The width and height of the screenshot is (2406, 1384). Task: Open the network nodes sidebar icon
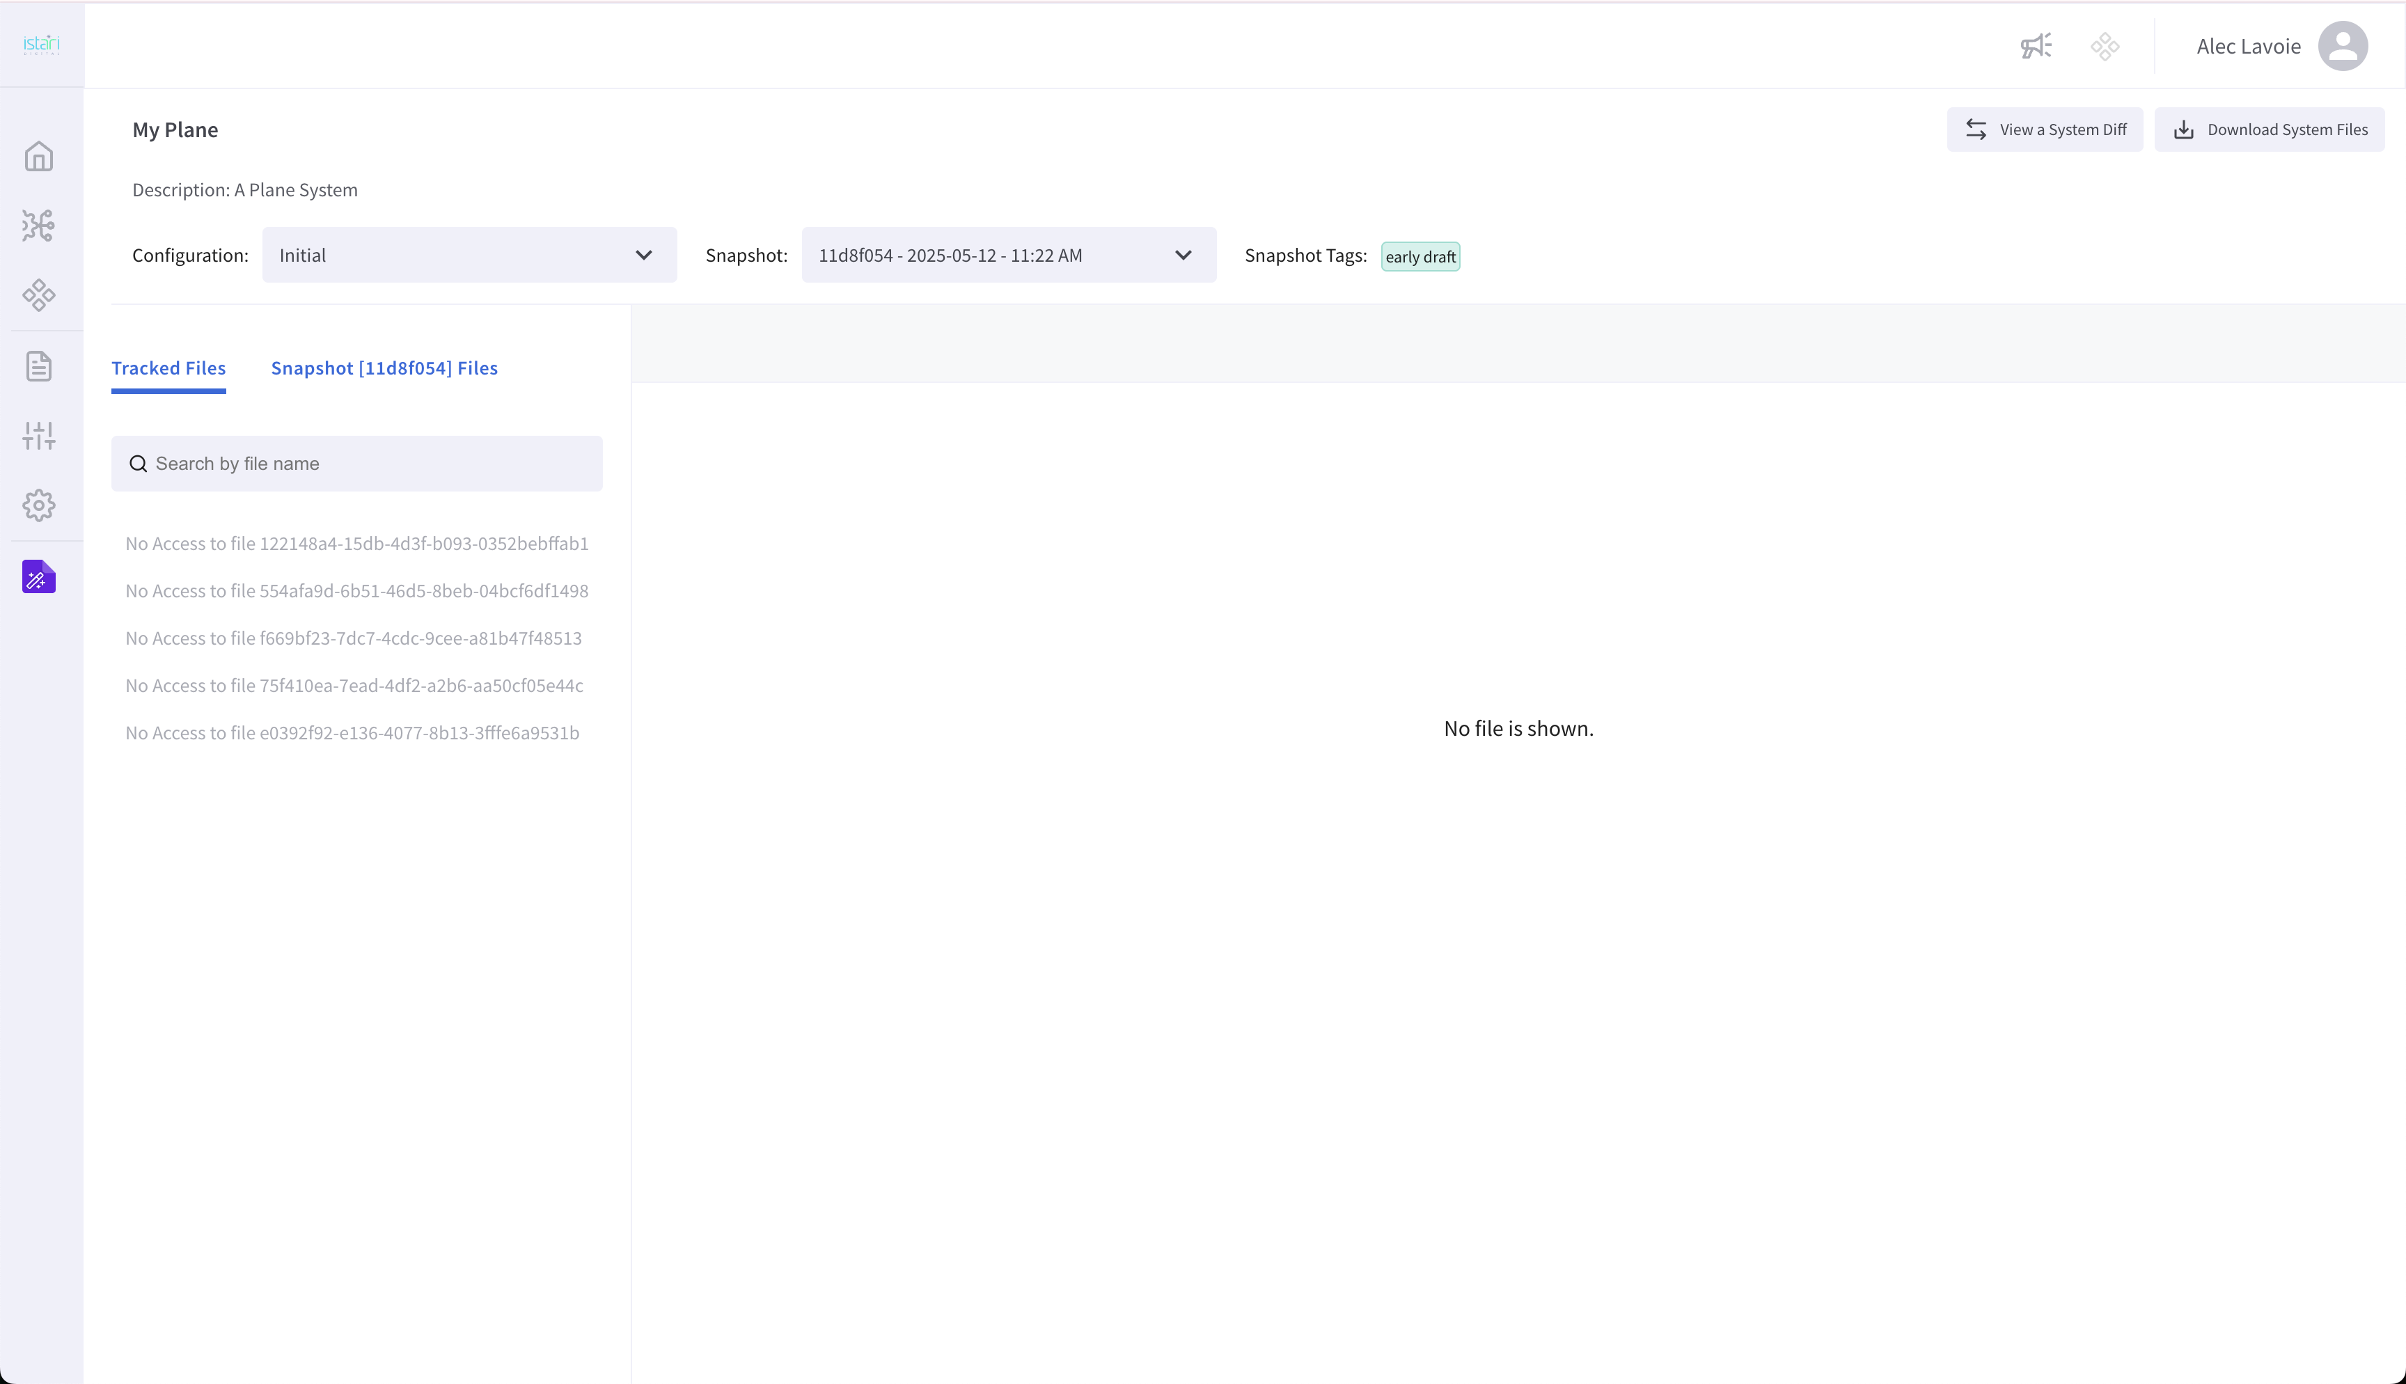point(39,226)
